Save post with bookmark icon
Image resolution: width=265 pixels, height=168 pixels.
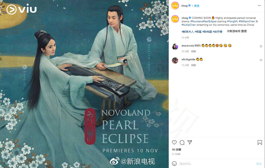coord(260,143)
